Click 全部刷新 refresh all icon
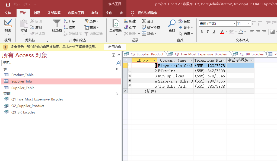The image size is (277, 161). (116, 24)
